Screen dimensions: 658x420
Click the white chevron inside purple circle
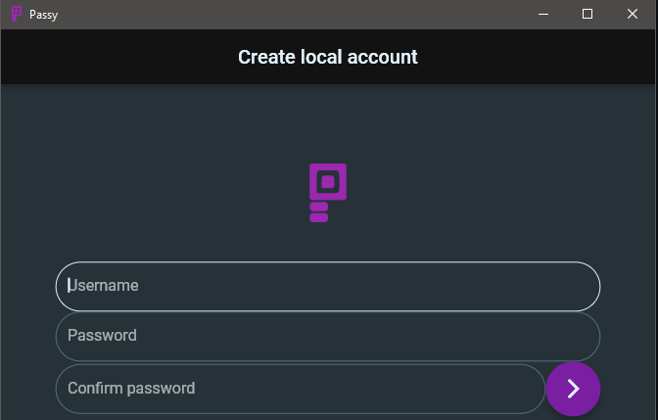(x=574, y=389)
